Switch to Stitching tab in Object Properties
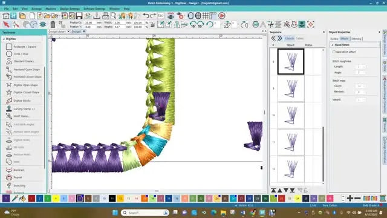The image size is (387, 218). click(x=356, y=39)
